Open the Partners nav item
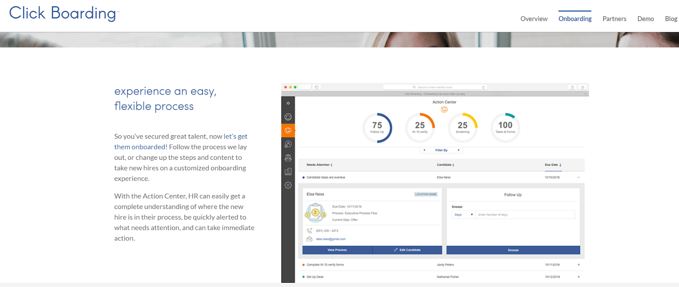This screenshot has height=287, width=679. [x=614, y=19]
